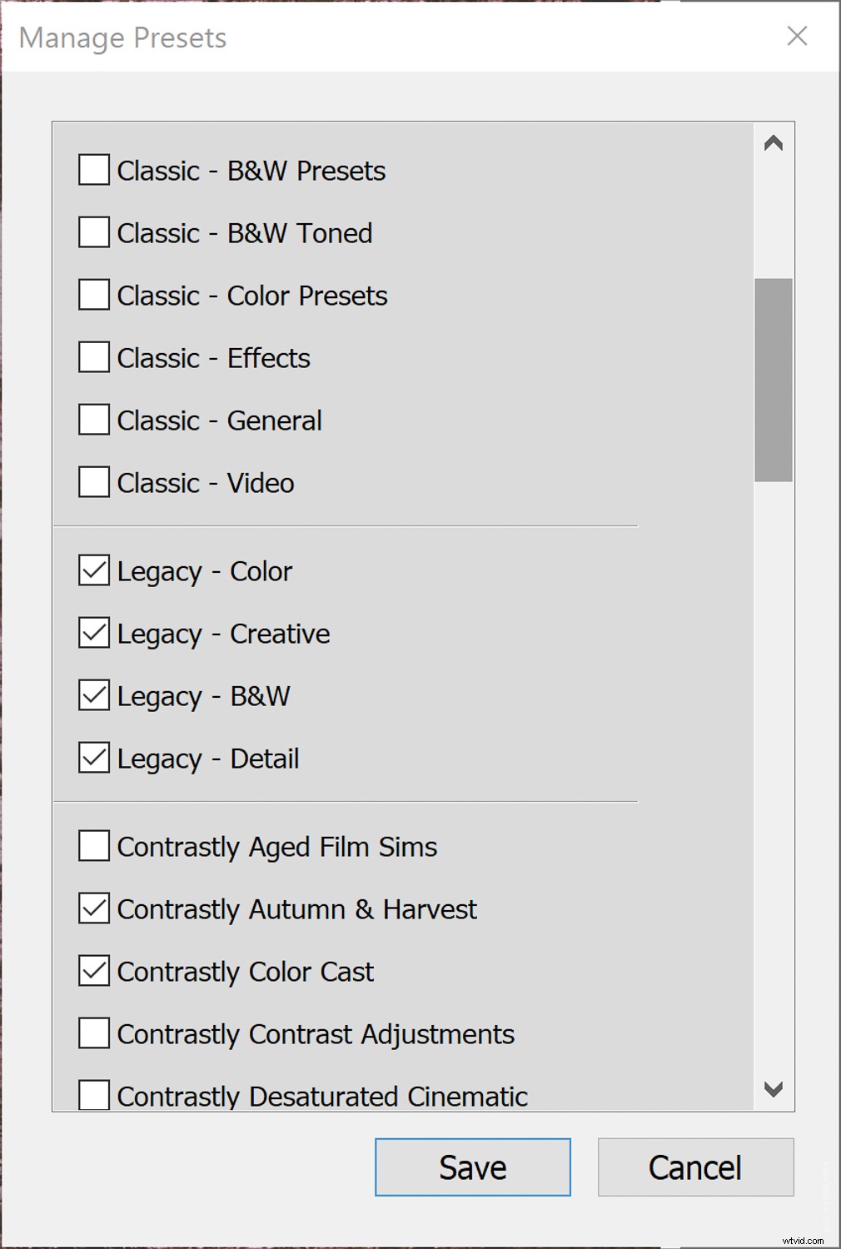Click the scroll-up arrow on the list
Image resolution: width=841 pixels, height=1249 pixels.
coord(774,143)
